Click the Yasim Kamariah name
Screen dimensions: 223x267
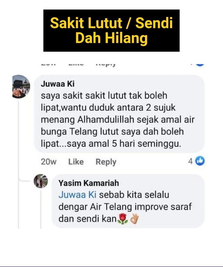coord(89,183)
